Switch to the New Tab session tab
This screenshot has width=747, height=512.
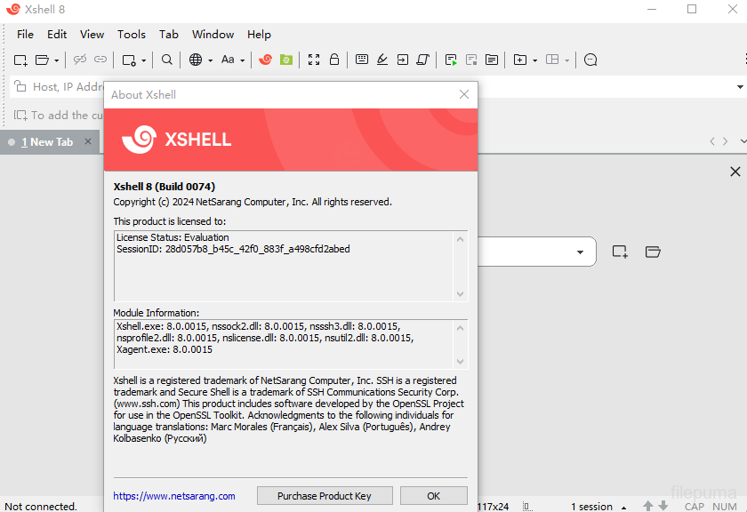(49, 141)
